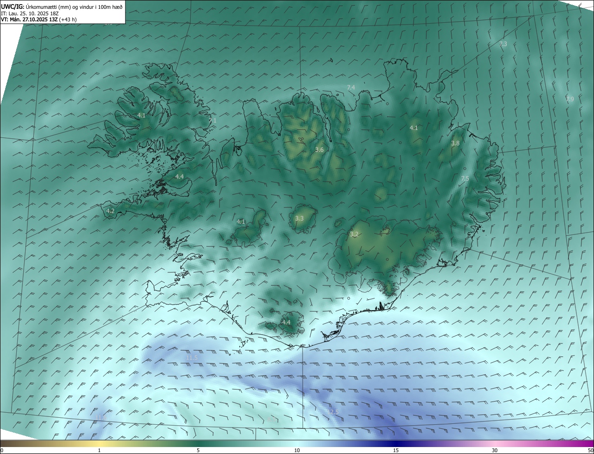594x454 pixels.
Task: Click the 2.1 value label east of the Westfjords
Action: coord(213,120)
